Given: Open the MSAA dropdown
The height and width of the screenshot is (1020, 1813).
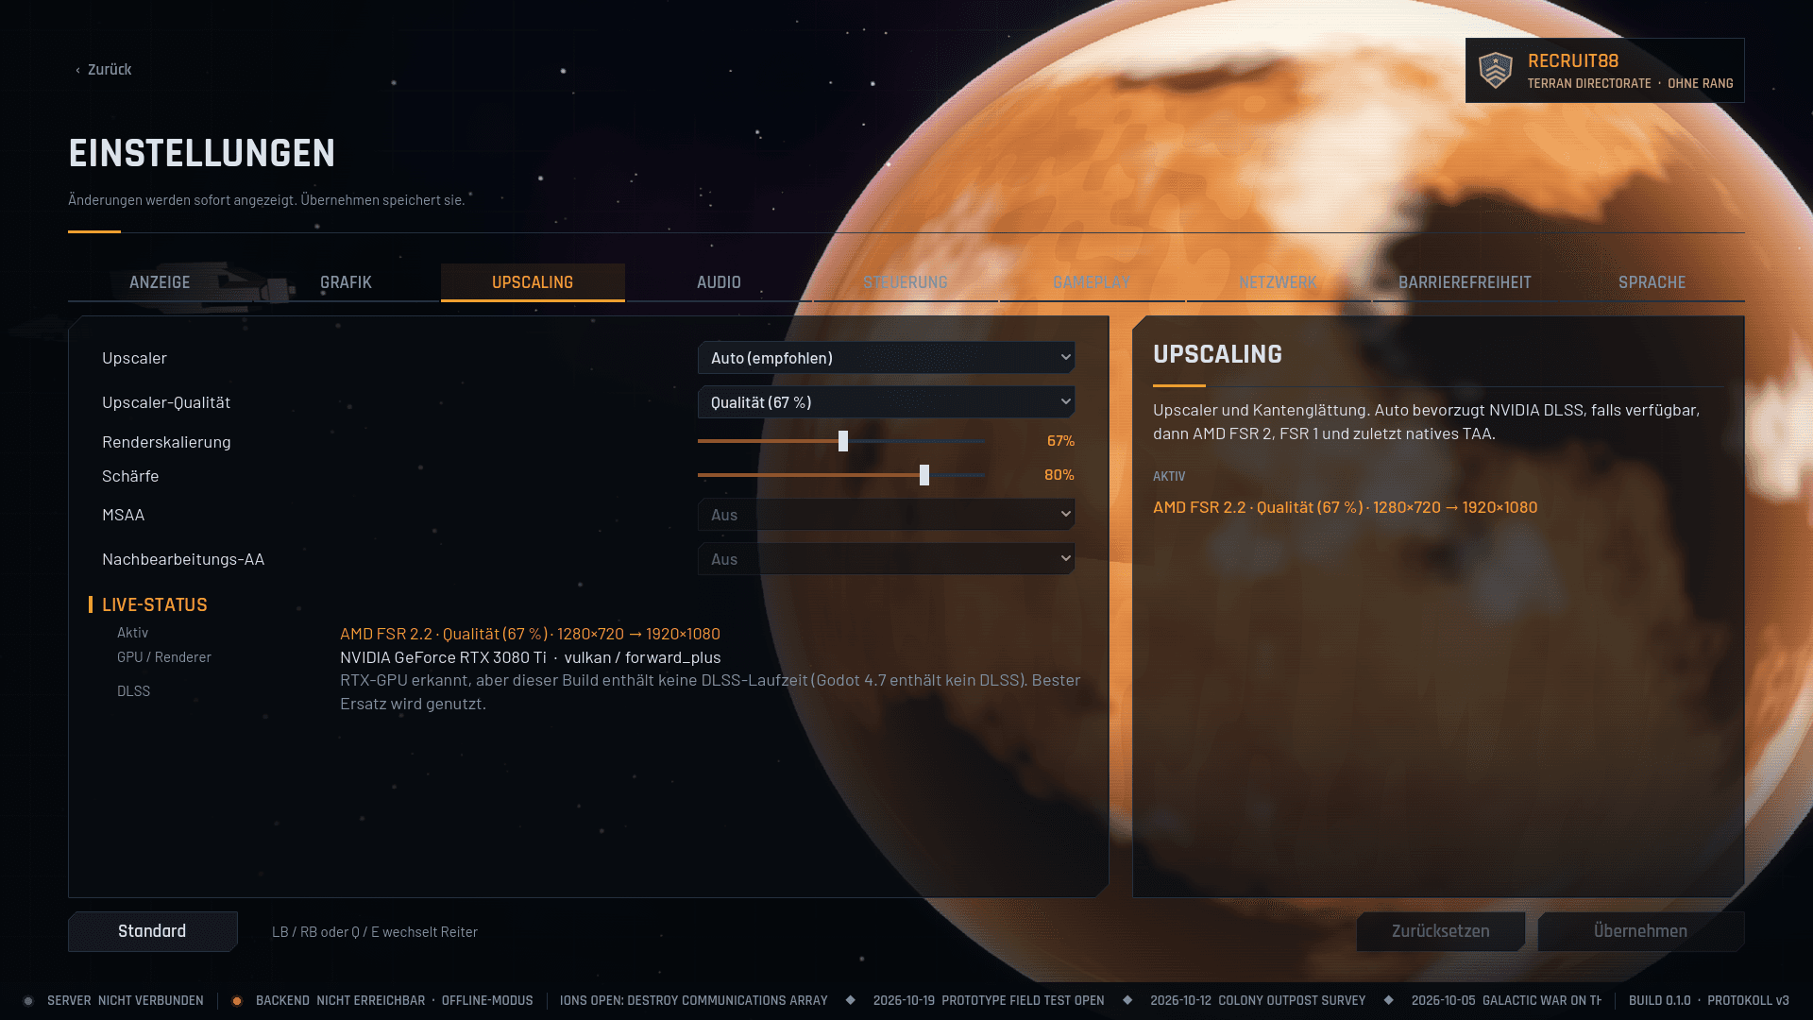Looking at the screenshot, I should [886, 515].
